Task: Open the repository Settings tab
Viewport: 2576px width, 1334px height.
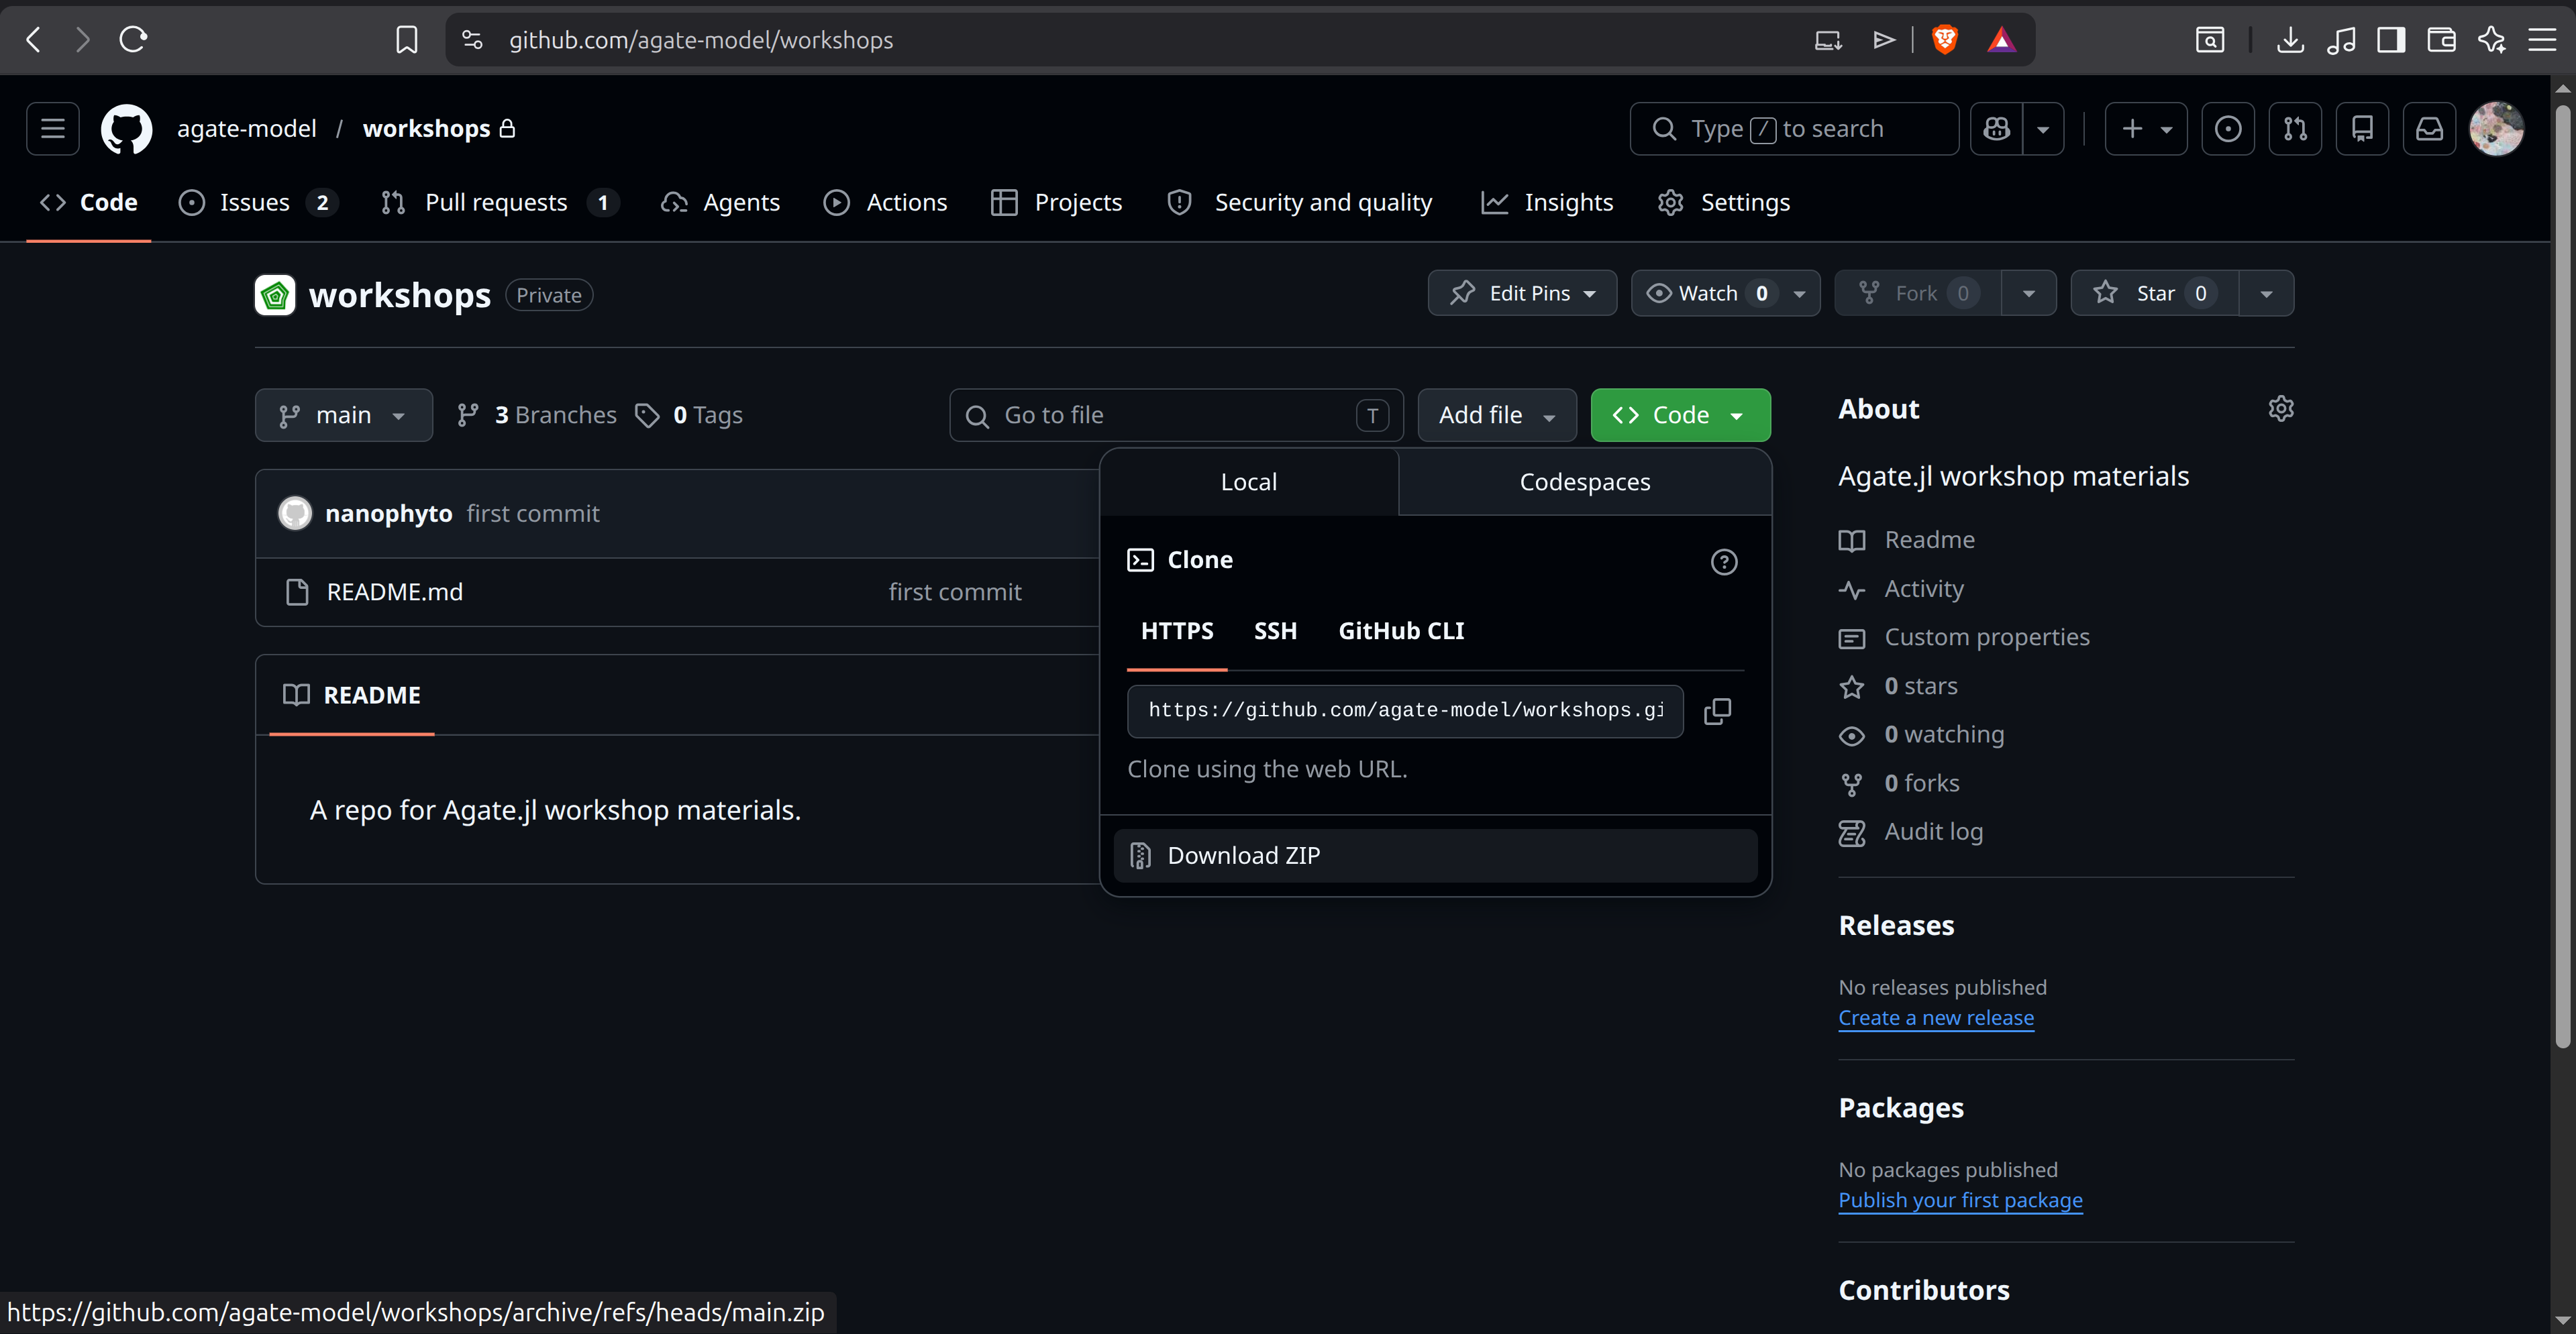Action: click(1723, 203)
